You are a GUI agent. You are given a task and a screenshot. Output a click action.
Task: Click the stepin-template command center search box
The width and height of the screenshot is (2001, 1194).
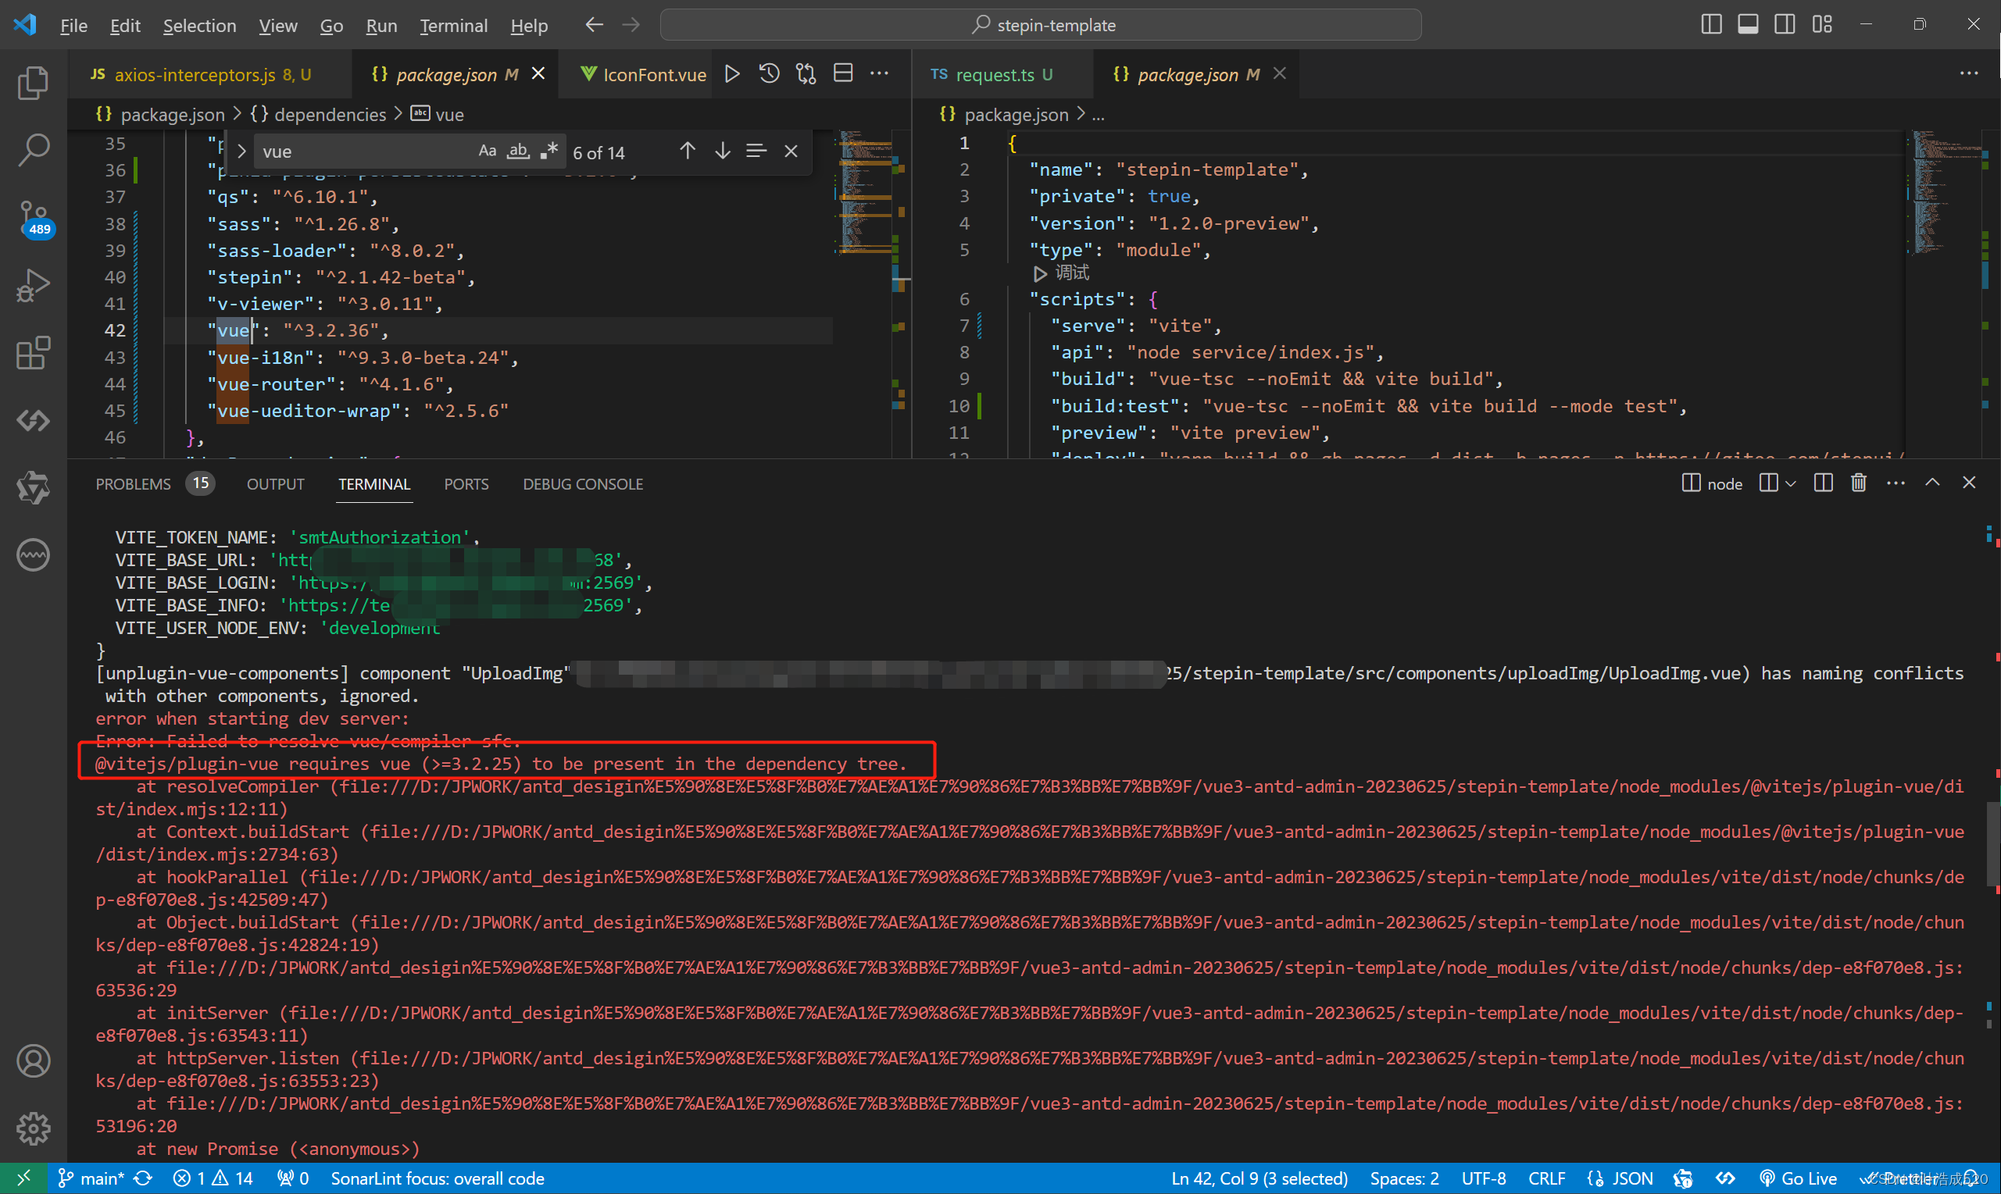(x=1040, y=25)
